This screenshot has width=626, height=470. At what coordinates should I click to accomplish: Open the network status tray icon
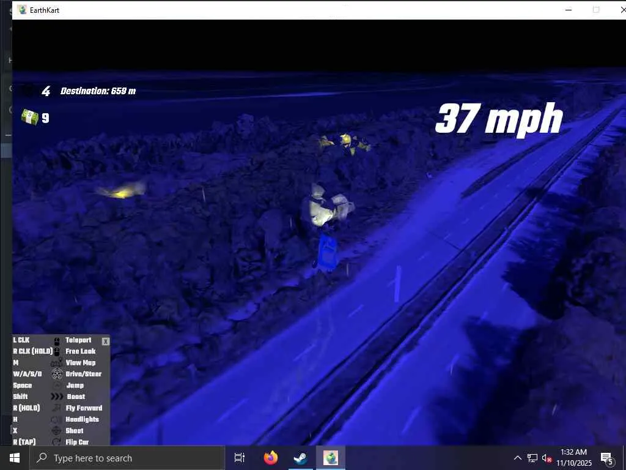tap(532, 458)
